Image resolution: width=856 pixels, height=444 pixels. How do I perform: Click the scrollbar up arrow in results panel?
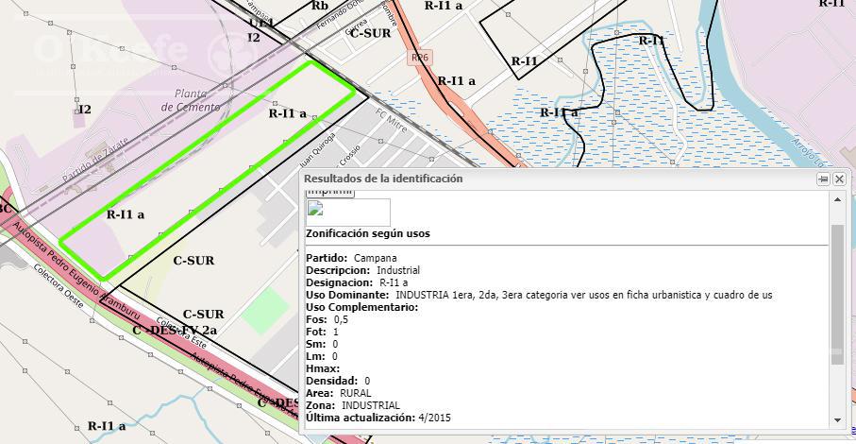tap(837, 200)
